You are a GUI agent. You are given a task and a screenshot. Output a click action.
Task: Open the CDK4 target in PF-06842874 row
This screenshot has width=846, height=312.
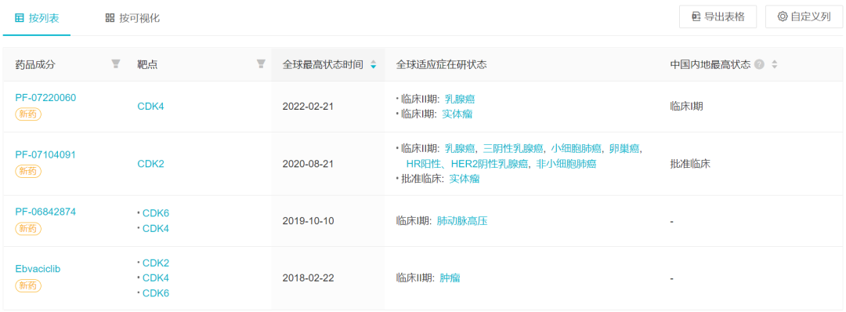pyautogui.click(x=156, y=228)
